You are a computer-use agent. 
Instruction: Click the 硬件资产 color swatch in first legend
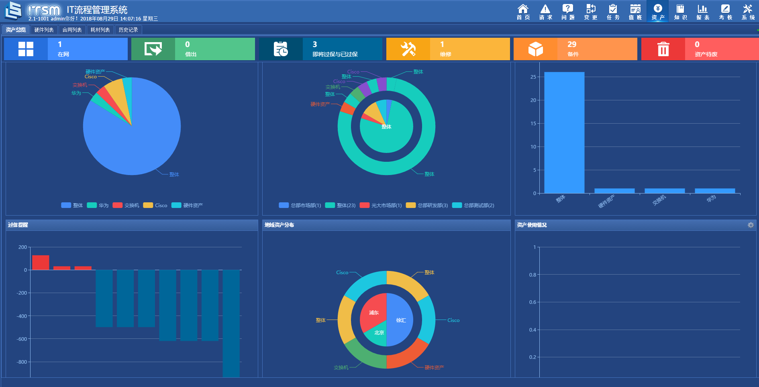coord(176,205)
